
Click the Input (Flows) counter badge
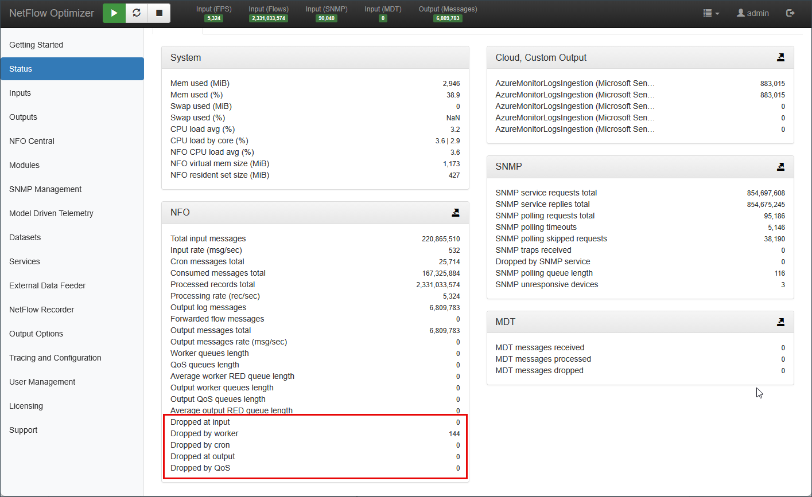pyautogui.click(x=269, y=18)
